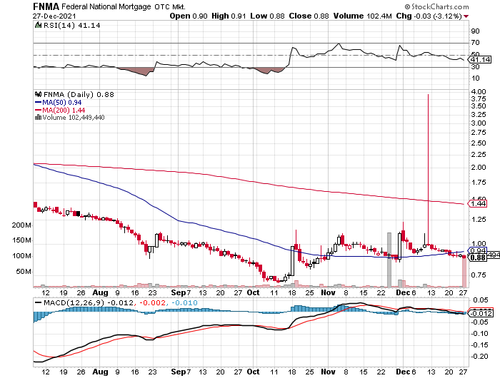Click the Volume 102.4M value in the header
500x378 pixels.
[363, 16]
